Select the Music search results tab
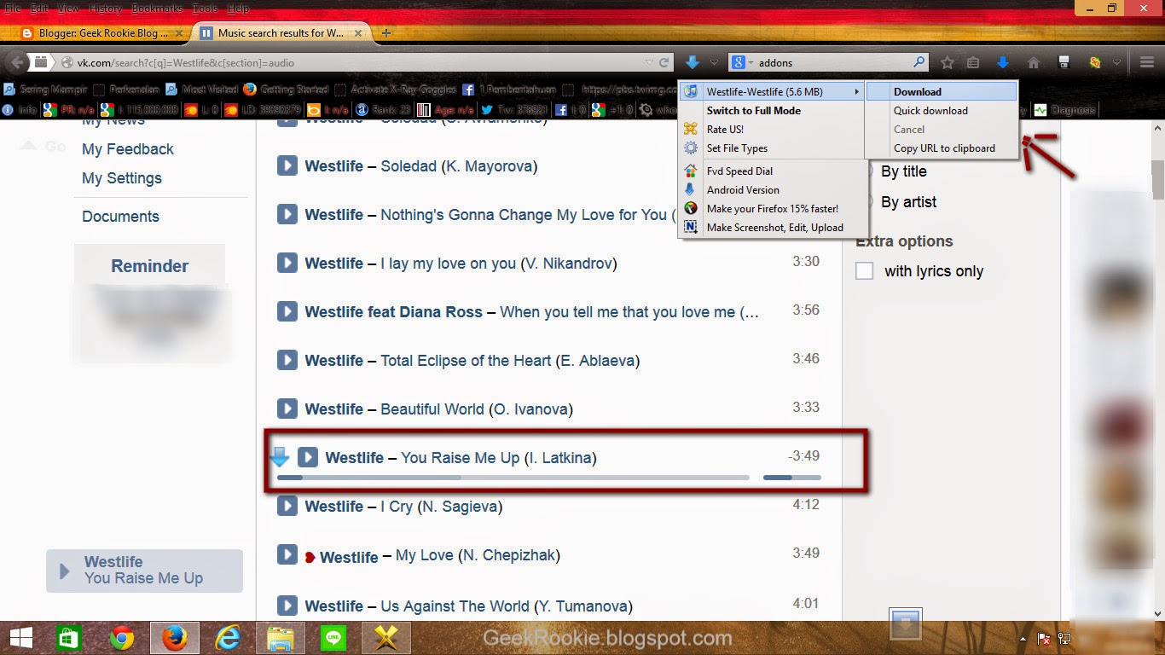This screenshot has height=655, width=1165. click(x=281, y=33)
